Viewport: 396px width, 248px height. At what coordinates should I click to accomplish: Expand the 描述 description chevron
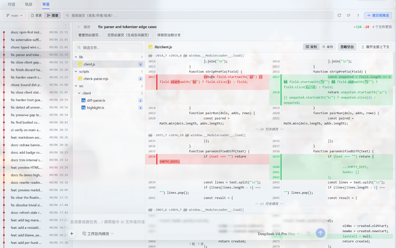tap(79, 27)
